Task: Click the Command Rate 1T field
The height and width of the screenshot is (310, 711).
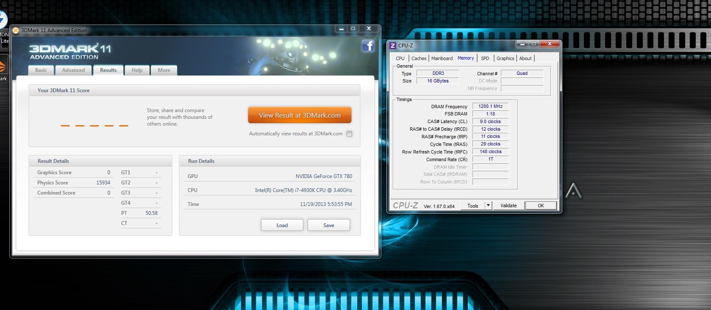Action: 490,159
